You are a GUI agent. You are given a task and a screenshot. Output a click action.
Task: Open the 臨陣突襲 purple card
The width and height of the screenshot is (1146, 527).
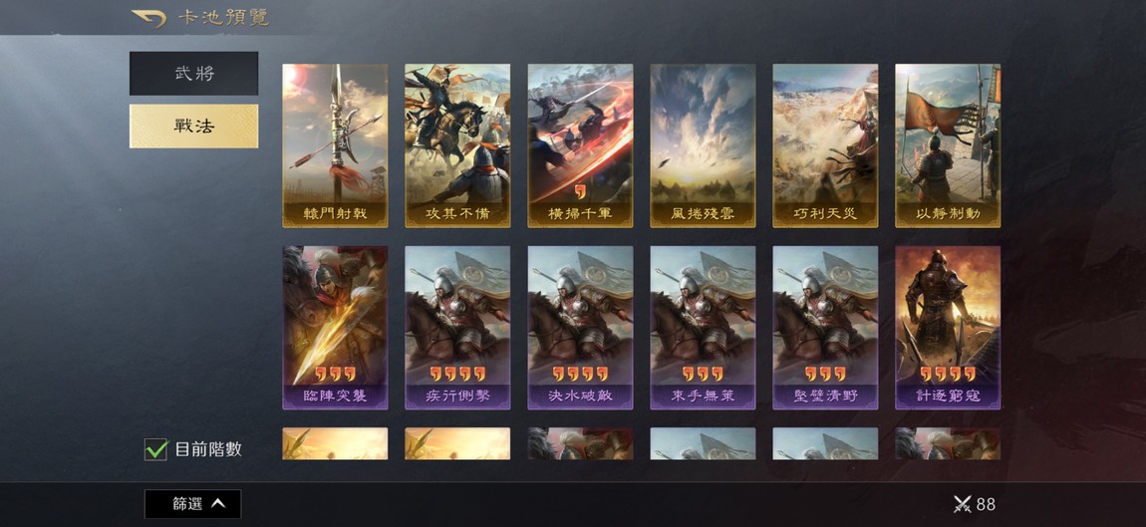[335, 328]
